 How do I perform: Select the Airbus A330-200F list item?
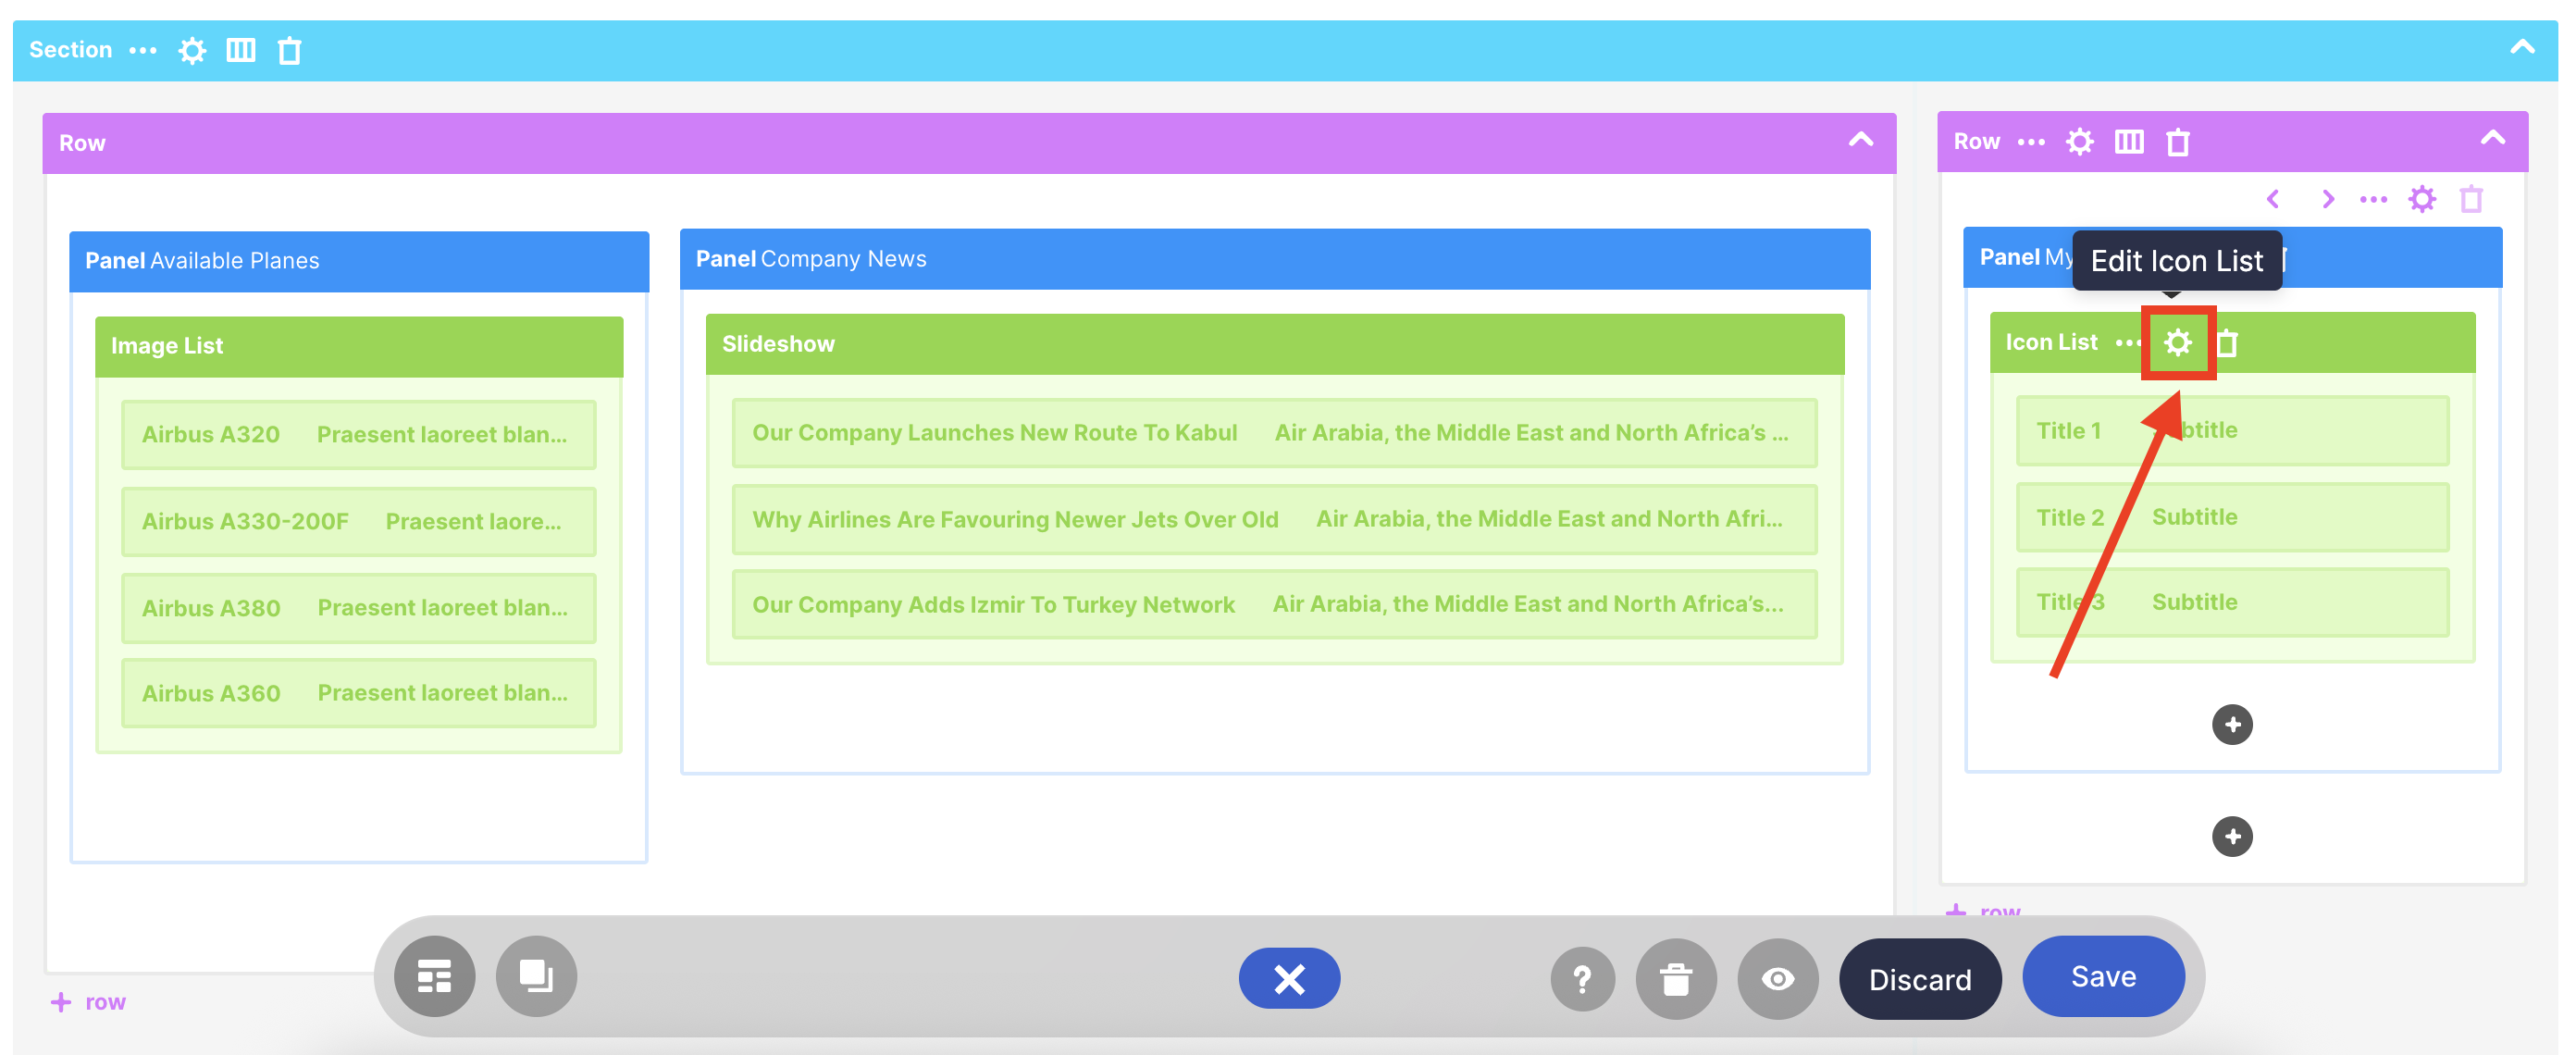click(358, 521)
